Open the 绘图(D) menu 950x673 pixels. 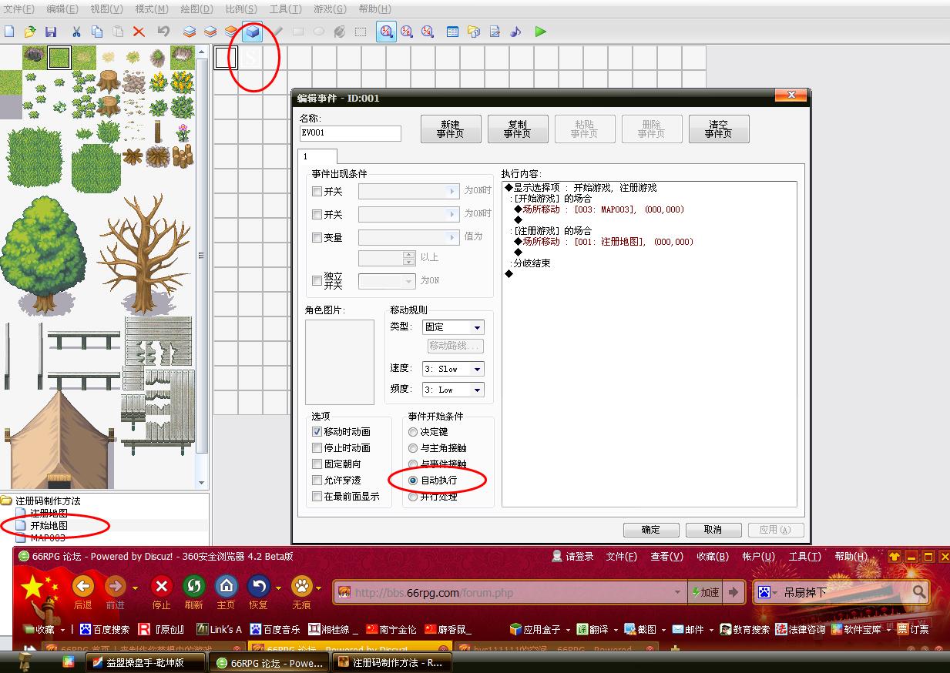click(x=196, y=9)
